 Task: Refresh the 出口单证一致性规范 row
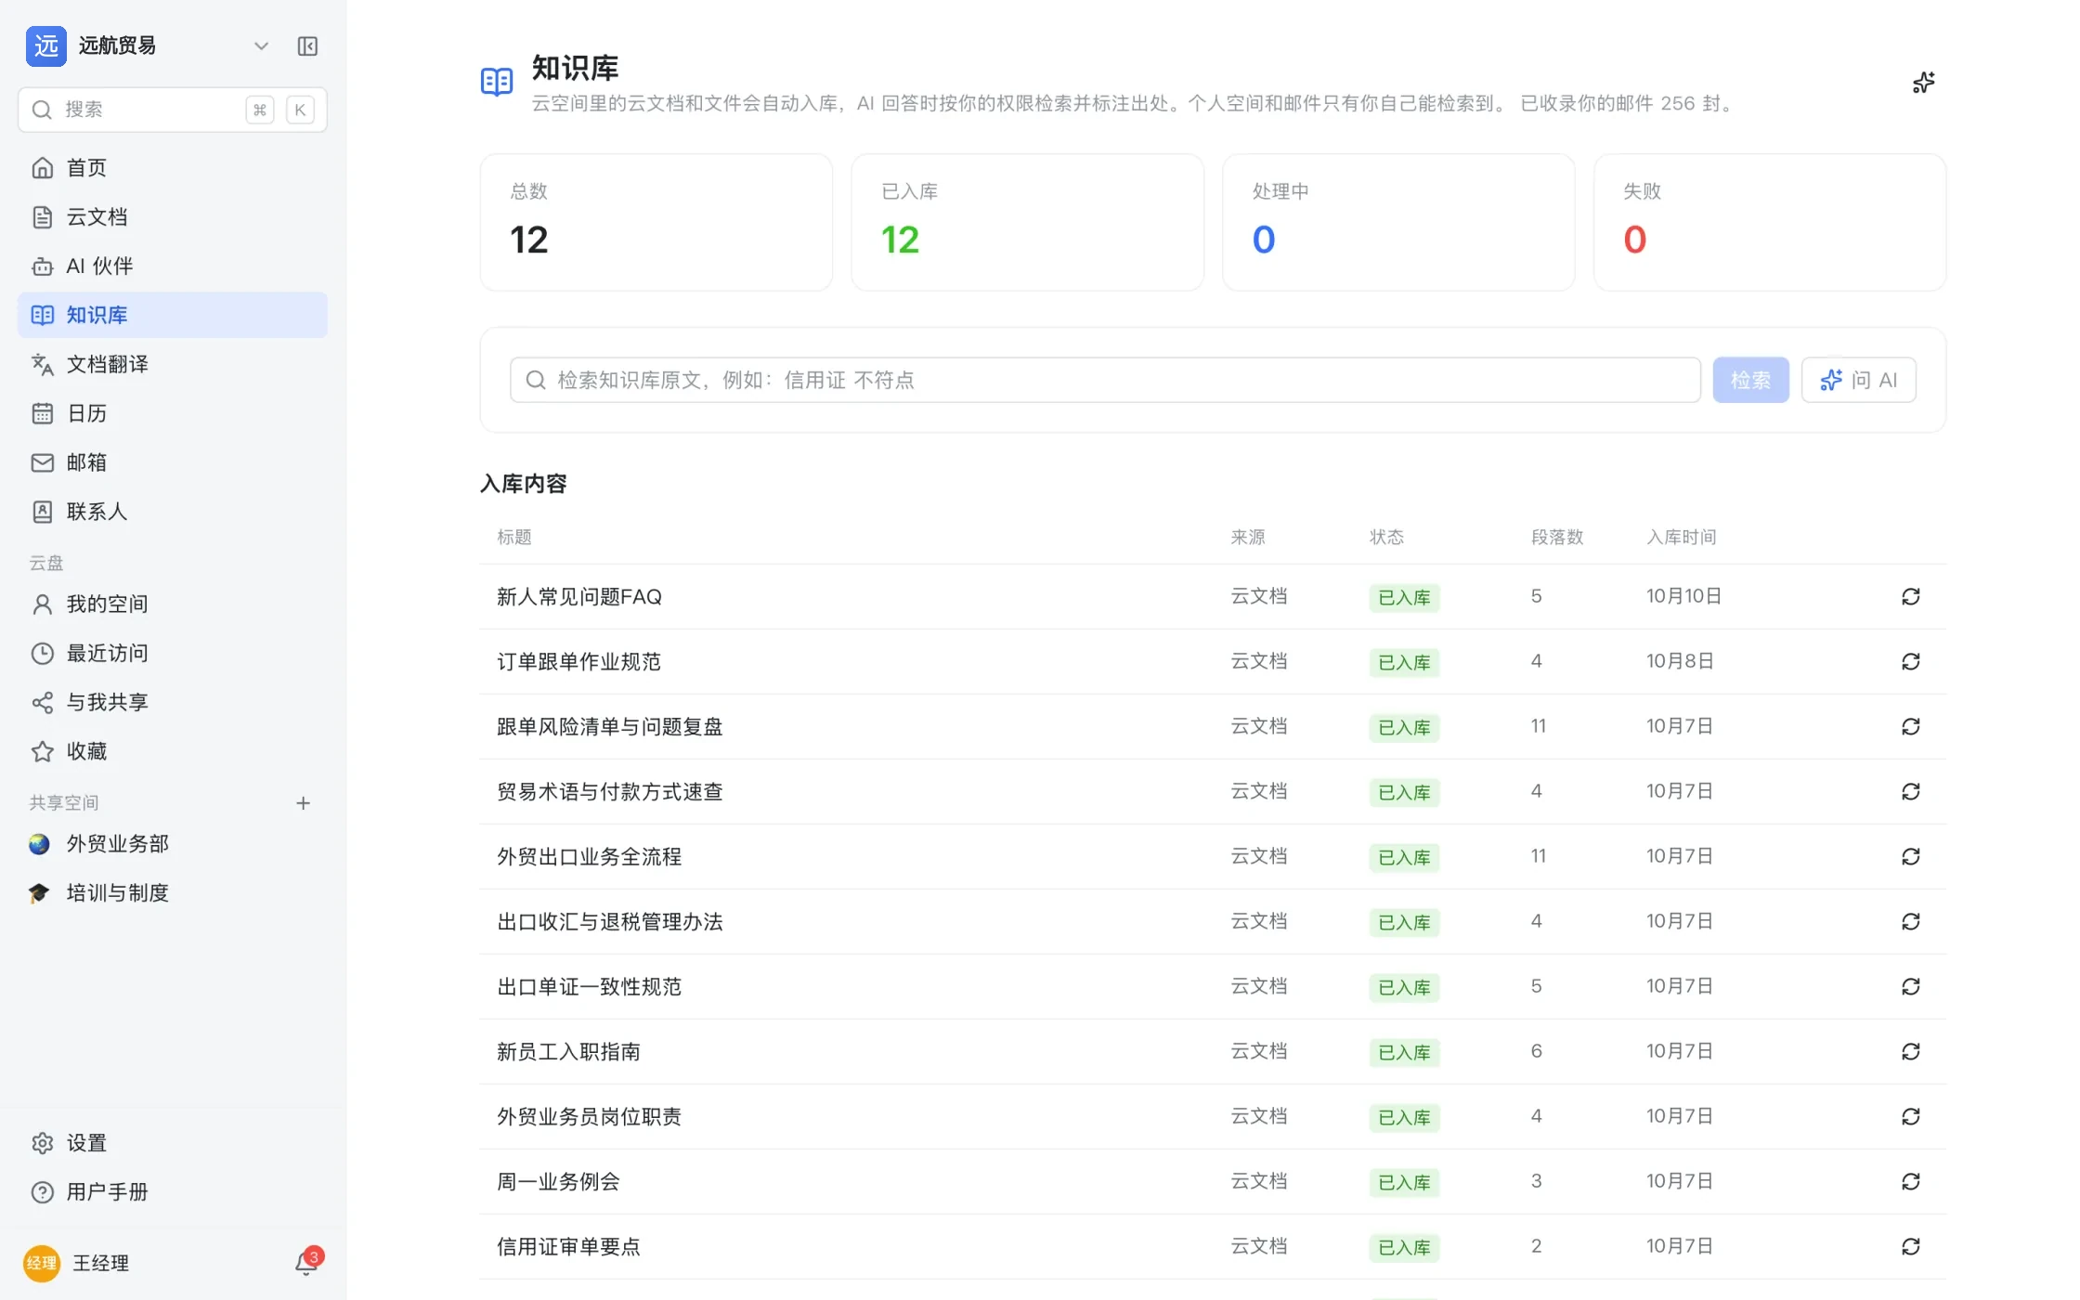pos(1910,987)
